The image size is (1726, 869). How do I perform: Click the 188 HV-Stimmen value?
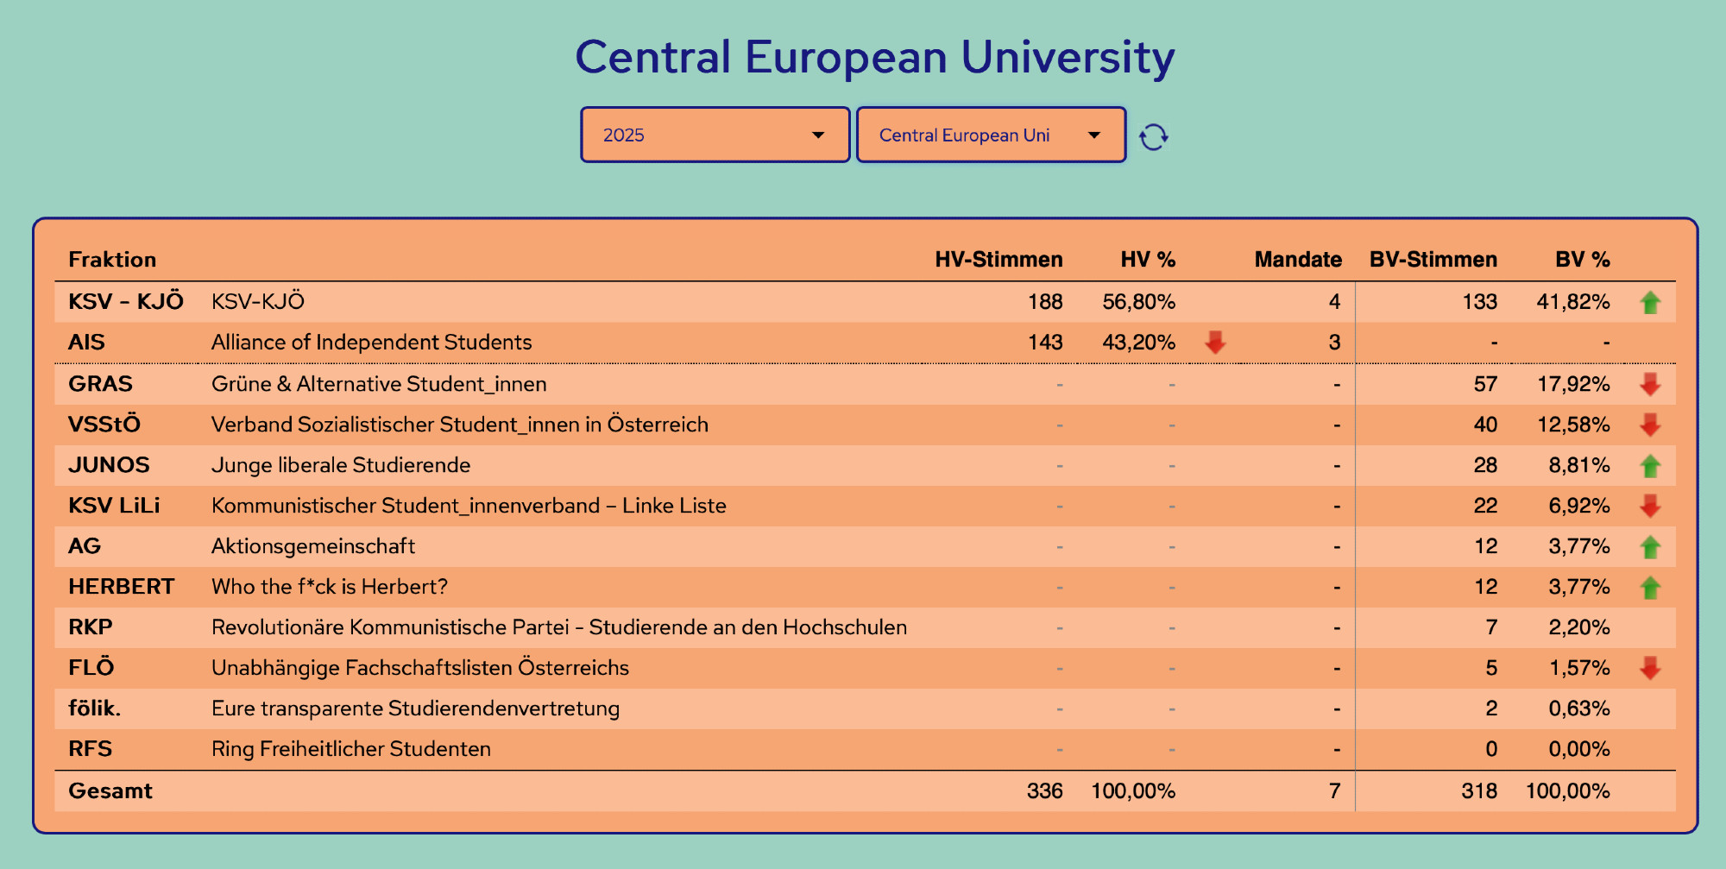1045,302
